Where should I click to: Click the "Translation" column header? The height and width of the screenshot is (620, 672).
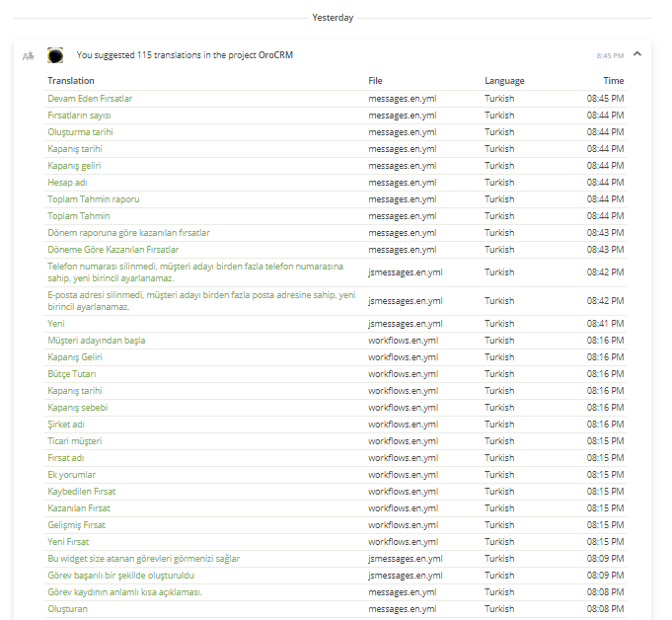71,81
